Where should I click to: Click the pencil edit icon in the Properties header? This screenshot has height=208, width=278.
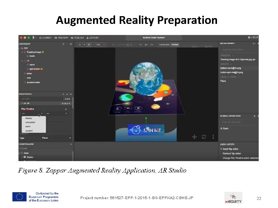(67, 94)
